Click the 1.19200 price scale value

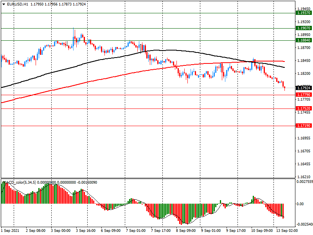(304, 22)
